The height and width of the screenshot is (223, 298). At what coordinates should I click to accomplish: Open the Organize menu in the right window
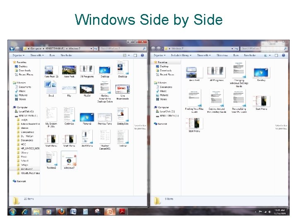point(159,55)
